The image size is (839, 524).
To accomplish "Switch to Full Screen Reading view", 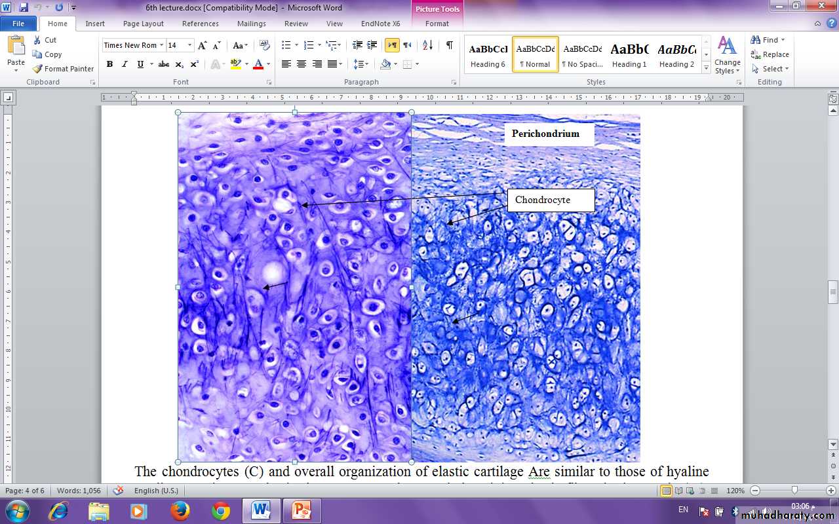I will click(x=678, y=491).
